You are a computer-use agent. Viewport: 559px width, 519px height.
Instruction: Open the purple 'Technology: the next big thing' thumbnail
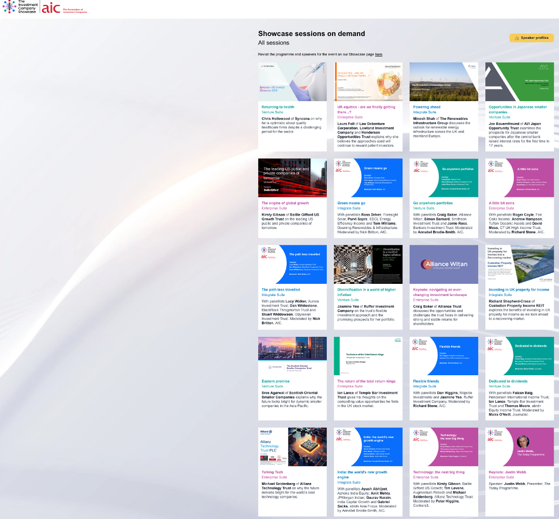click(x=444, y=447)
